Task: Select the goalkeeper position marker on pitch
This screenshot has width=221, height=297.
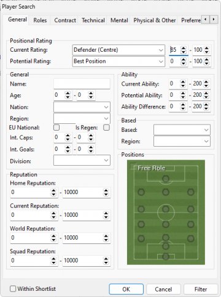Action: [166, 257]
